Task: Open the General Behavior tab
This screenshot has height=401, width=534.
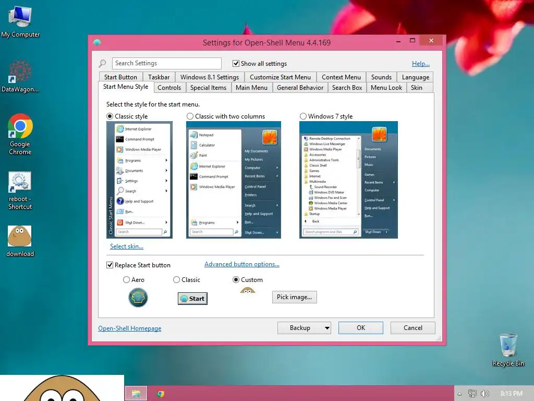Action: (x=300, y=88)
